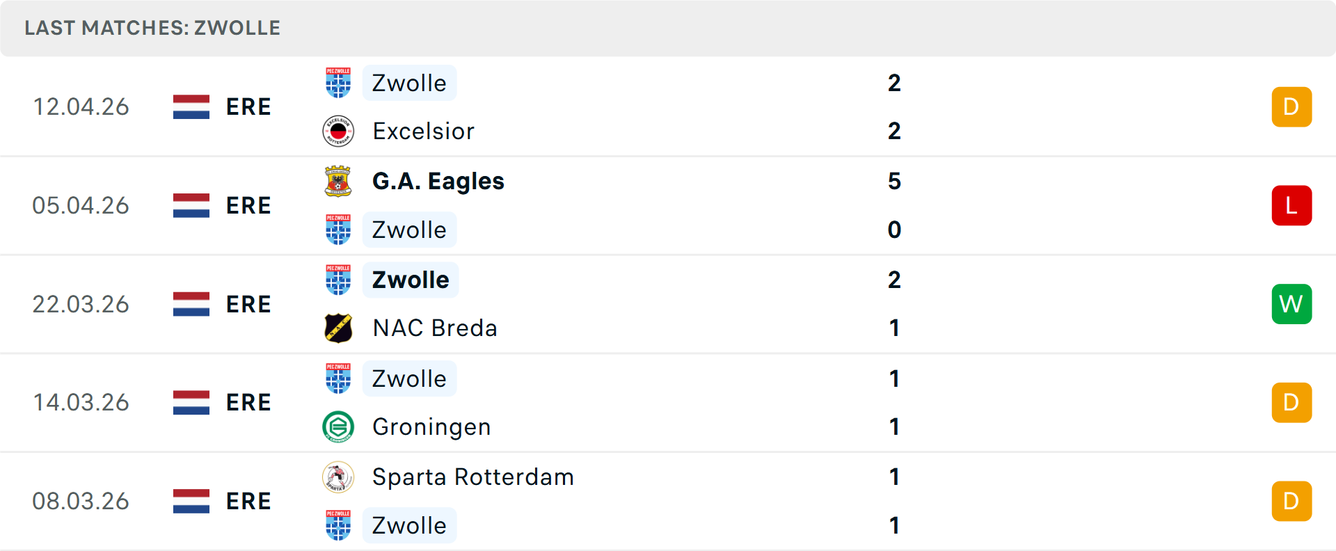The image size is (1336, 551).
Task: Open the Excelsior team link
Action: point(423,131)
